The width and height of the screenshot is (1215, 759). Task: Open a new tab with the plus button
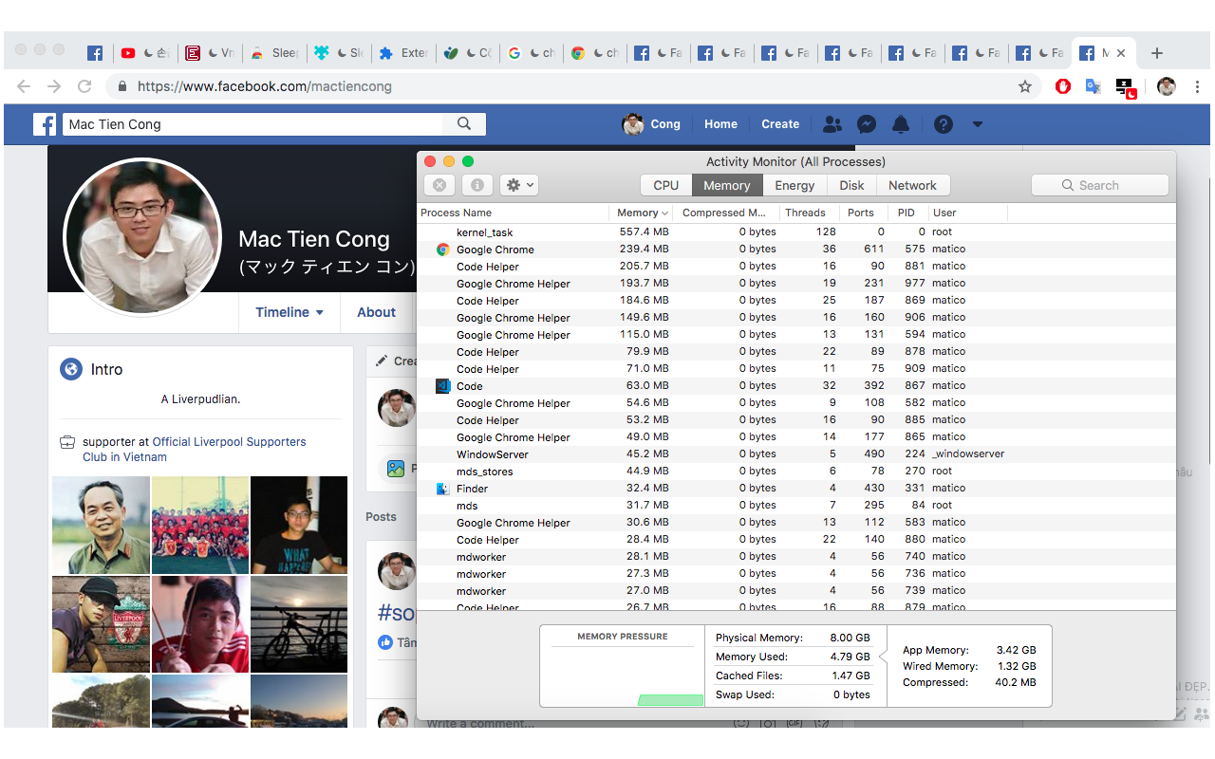(1157, 53)
